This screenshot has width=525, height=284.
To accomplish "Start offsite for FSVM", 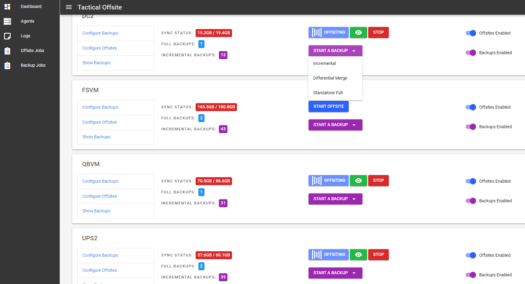I will [328, 106].
